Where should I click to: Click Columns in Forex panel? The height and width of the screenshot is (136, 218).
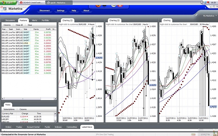[x=23, y=109]
